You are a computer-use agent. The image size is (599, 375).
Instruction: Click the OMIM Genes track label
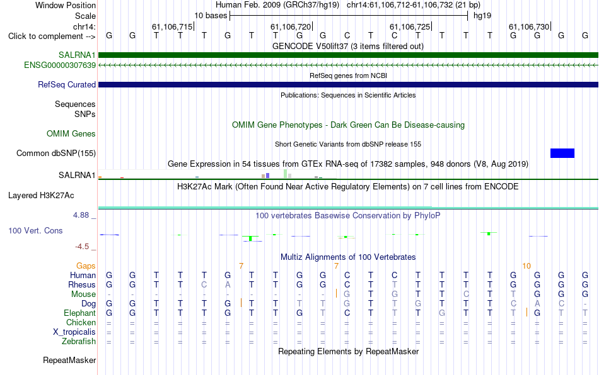click(x=71, y=134)
